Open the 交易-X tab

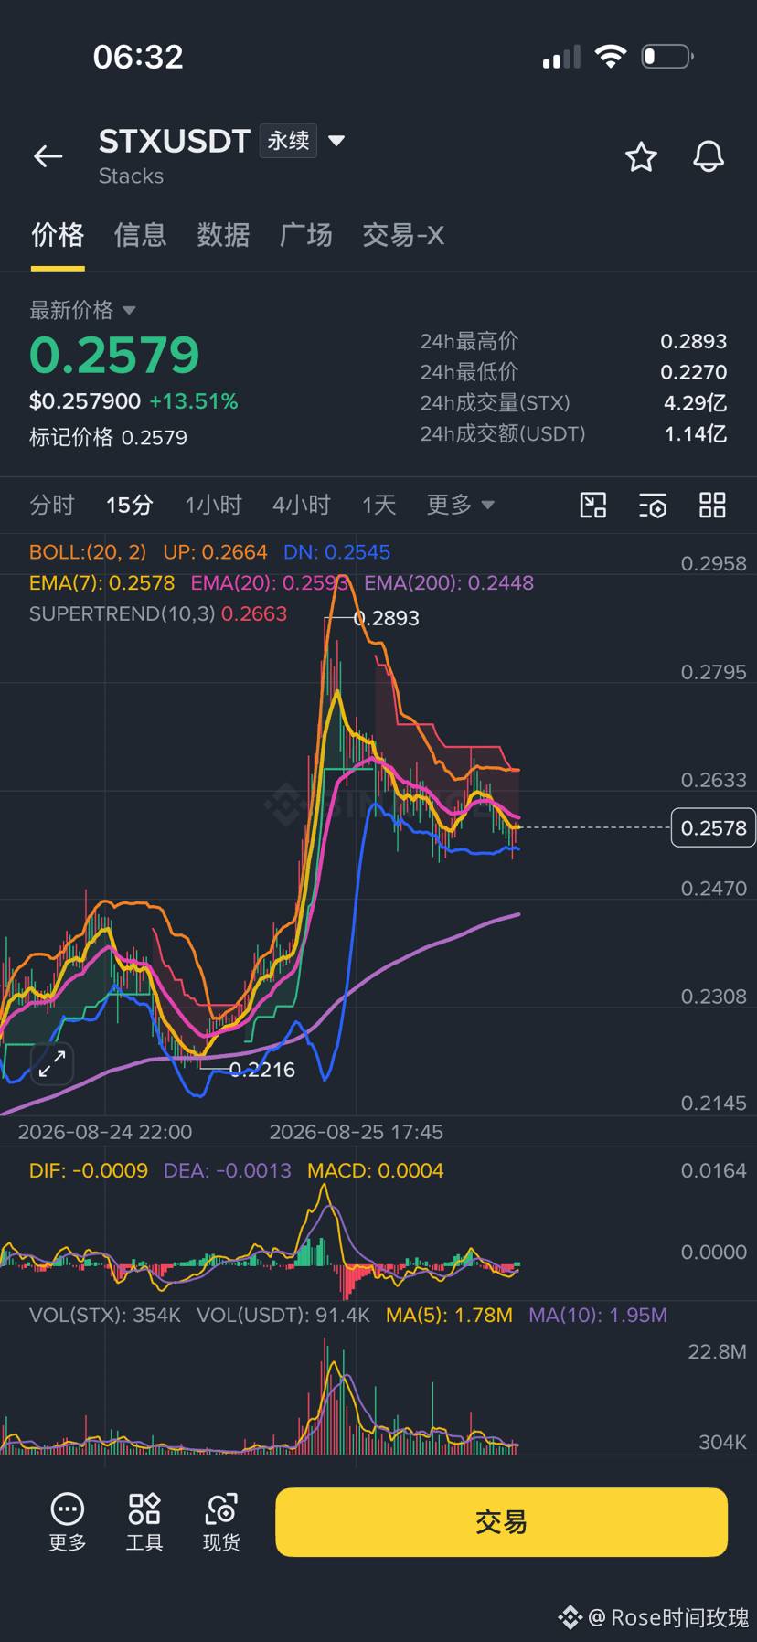point(403,235)
